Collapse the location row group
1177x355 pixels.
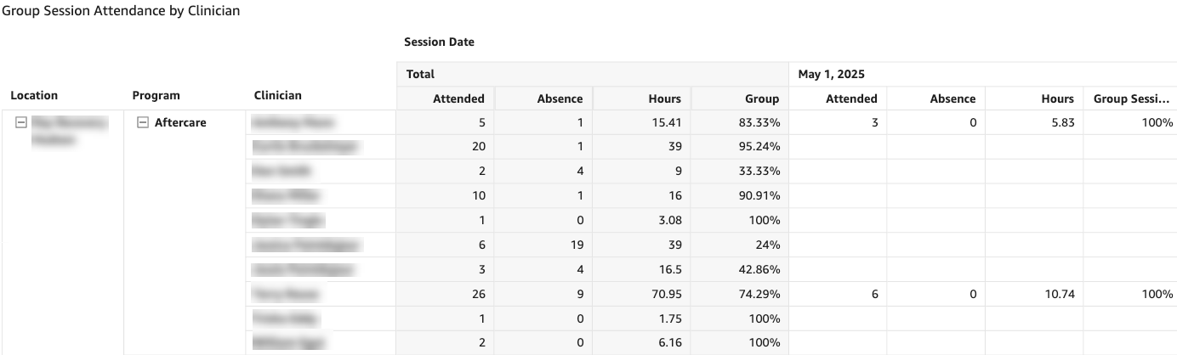20,122
